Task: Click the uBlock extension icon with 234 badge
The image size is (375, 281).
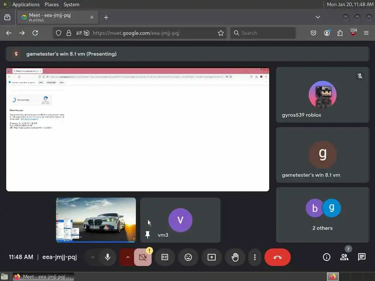Action: click(353, 33)
